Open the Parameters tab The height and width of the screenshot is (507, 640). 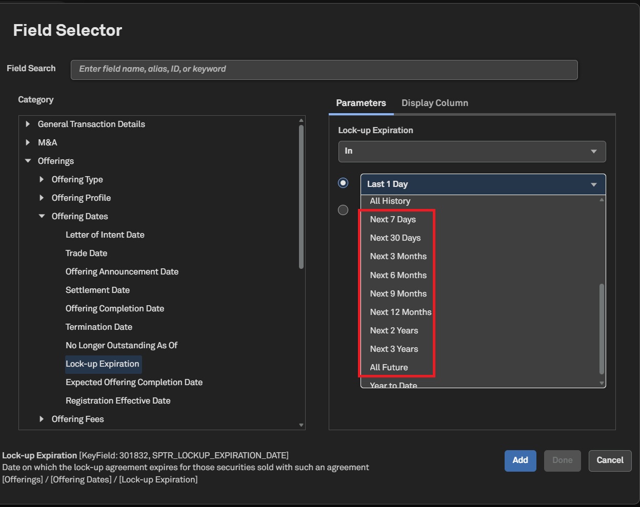click(x=361, y=103)
